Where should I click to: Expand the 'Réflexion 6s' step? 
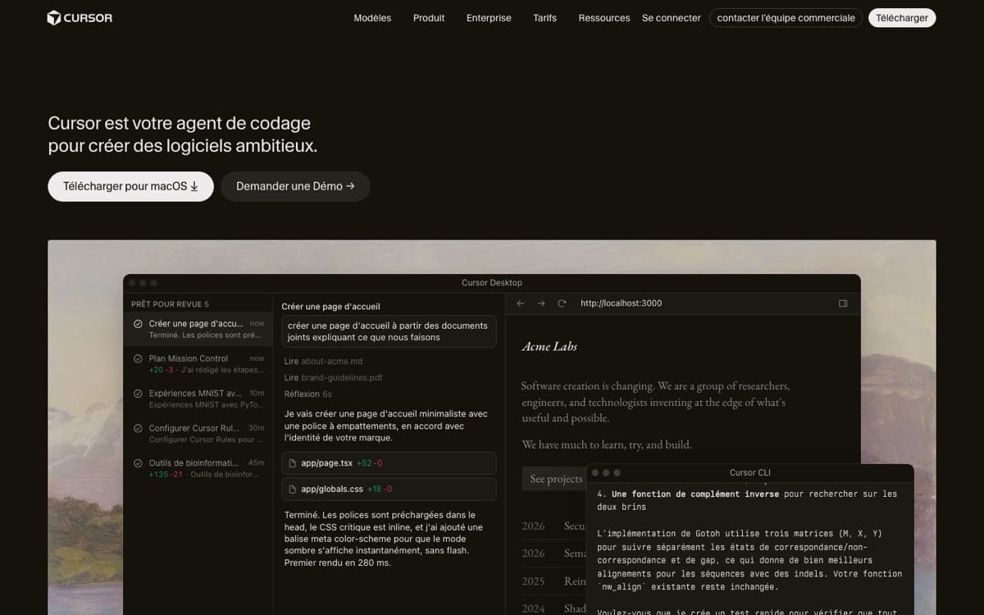pyautogui.click(x=307, y=394)
